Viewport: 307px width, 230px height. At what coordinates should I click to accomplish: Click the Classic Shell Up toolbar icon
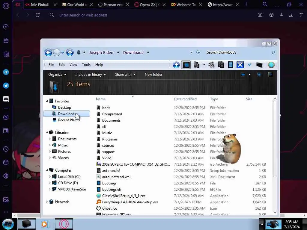176,65
